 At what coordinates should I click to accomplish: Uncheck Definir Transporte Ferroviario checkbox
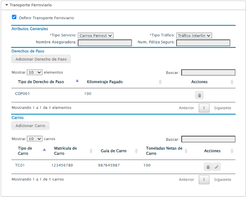tap(14, 17)
